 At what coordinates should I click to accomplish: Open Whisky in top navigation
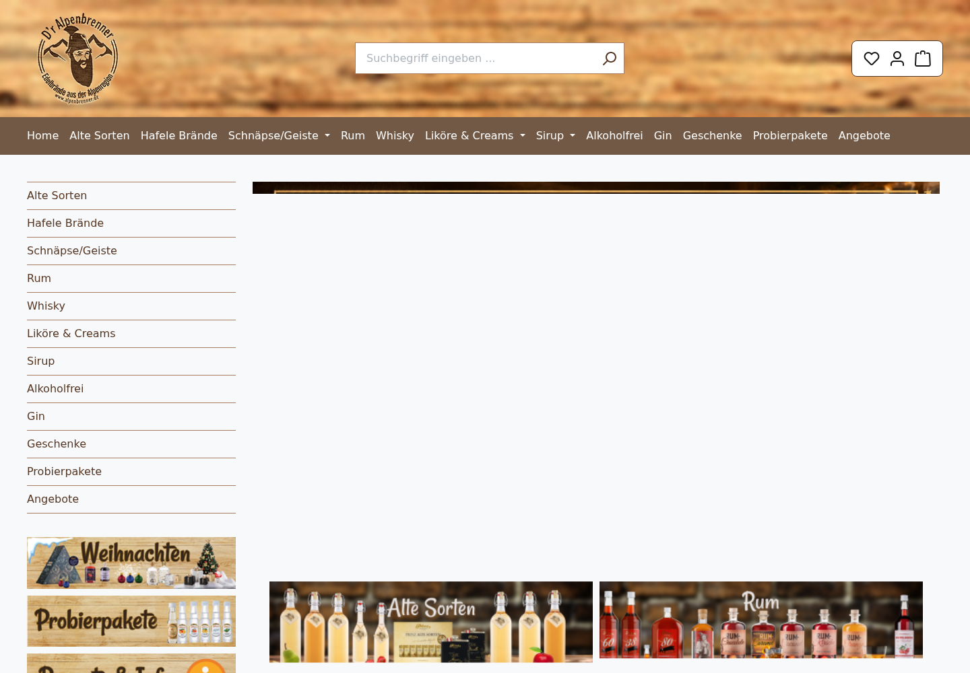pos(395,136)
